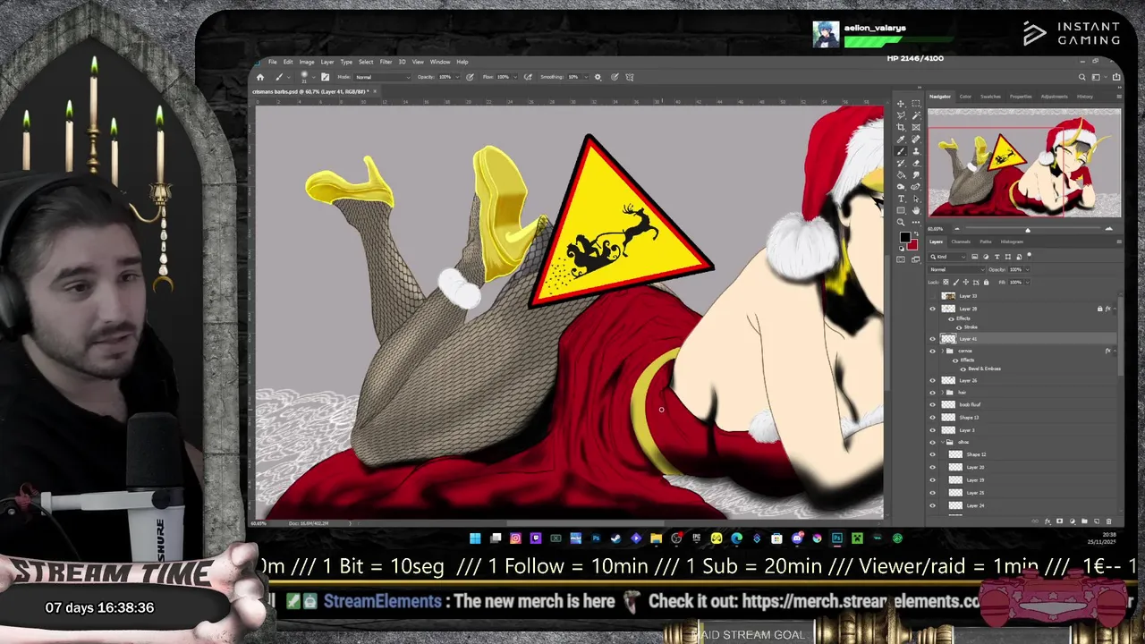
Task: Open the Filter menu
Action: point(386,62)
